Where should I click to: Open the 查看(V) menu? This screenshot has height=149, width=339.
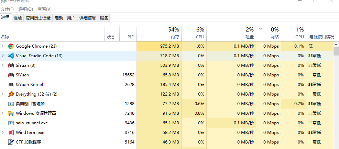pyautogui.click(x=44, y=9)
